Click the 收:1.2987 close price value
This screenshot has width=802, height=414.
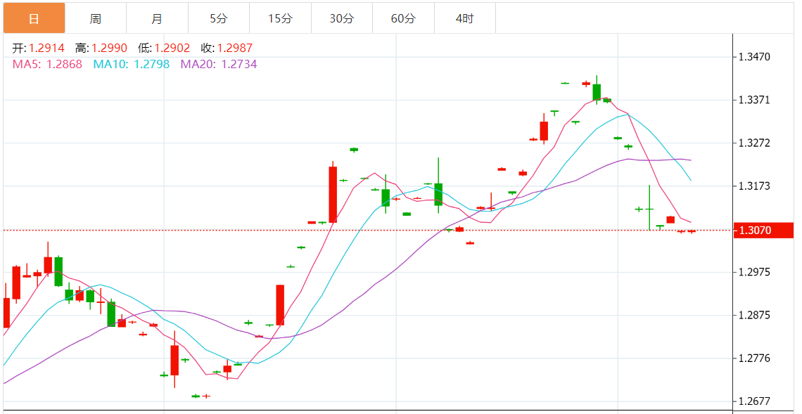coord(227,48)
